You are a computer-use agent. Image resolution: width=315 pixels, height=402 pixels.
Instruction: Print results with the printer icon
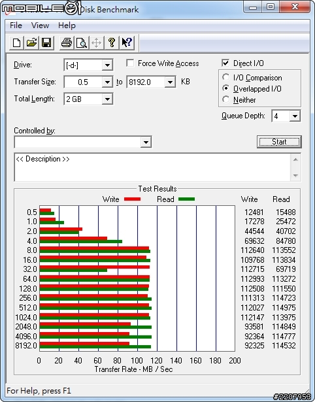click(67, 42)
